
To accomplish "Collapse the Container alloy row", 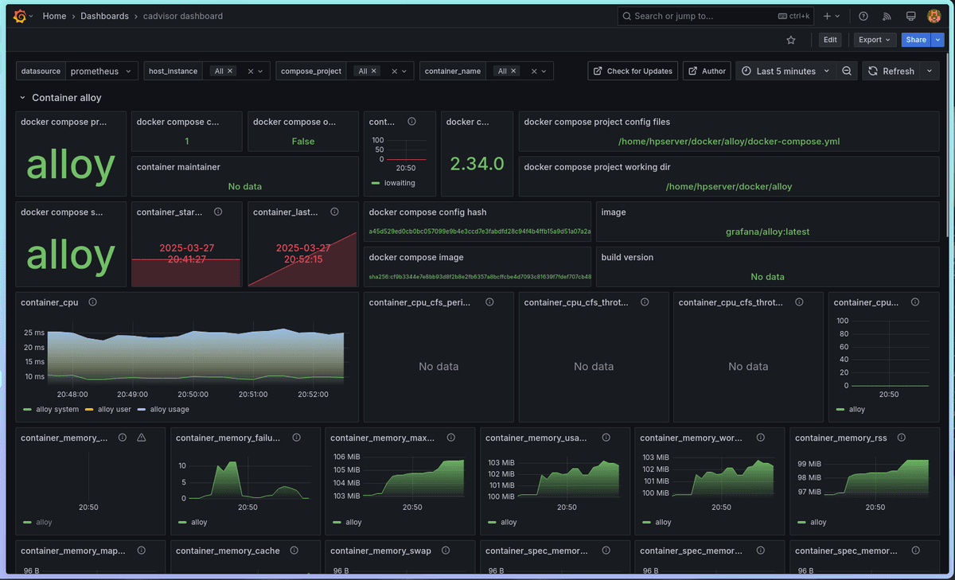I will click(x=23, y=98).
